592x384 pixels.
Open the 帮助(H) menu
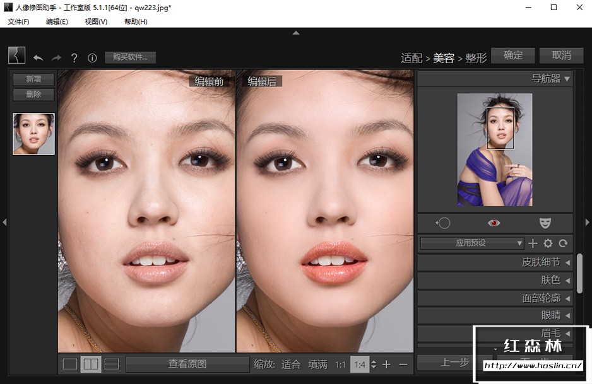point(136,22)
